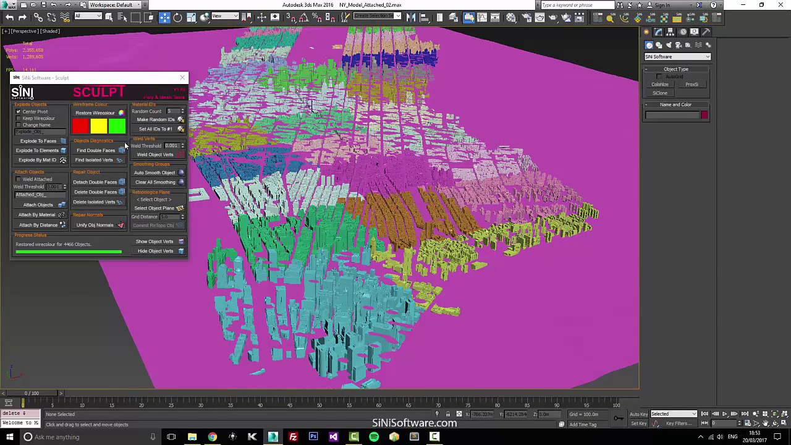Select the Shapes category icon in Create panel
Screen dimensions: 791x445
[x=659, y=45]
